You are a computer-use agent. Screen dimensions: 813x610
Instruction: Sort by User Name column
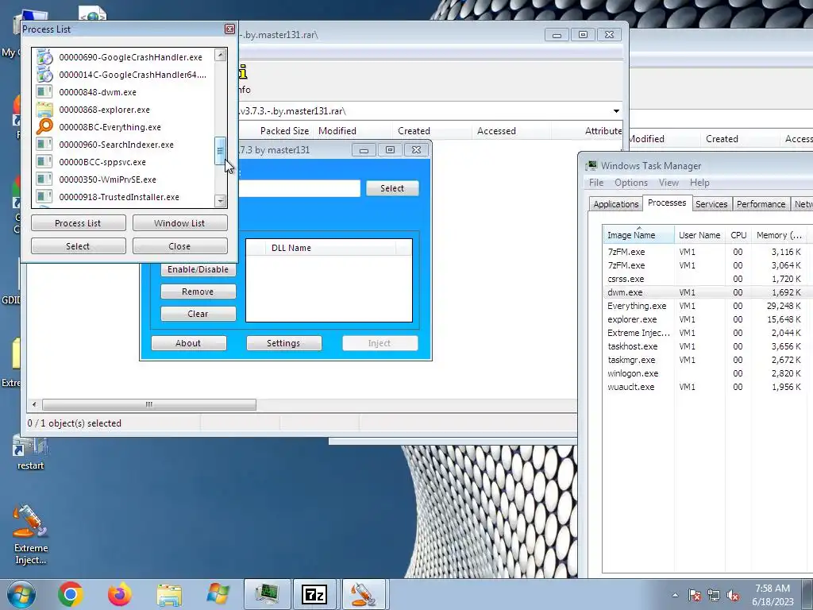tap(699, 235)
